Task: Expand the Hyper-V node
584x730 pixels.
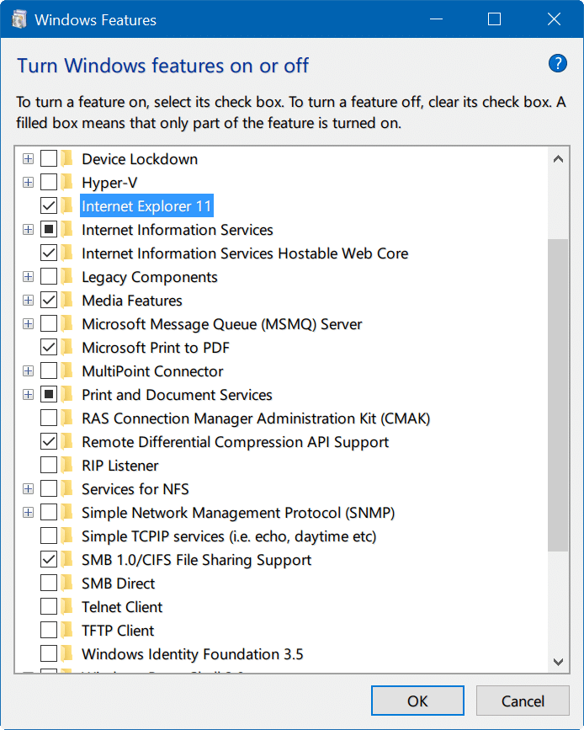Action: (29, 183)
